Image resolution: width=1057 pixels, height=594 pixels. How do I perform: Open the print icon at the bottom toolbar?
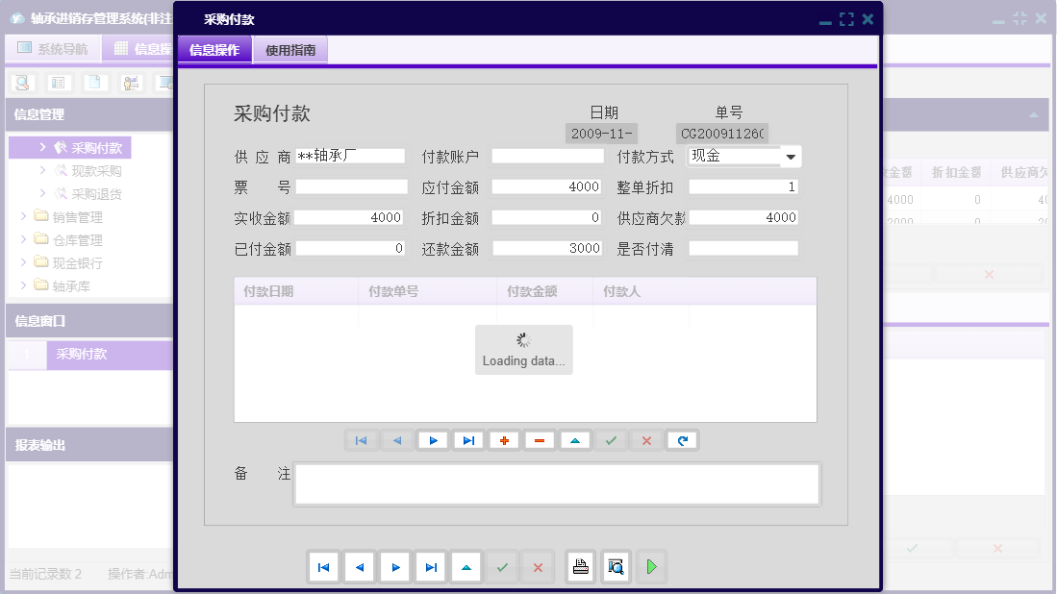click(x=580, y=567)
